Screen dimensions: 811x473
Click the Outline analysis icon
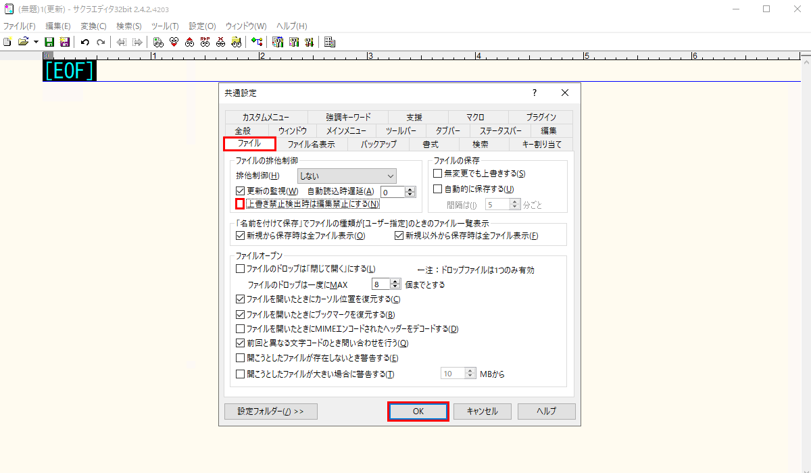tap(257, 42)
